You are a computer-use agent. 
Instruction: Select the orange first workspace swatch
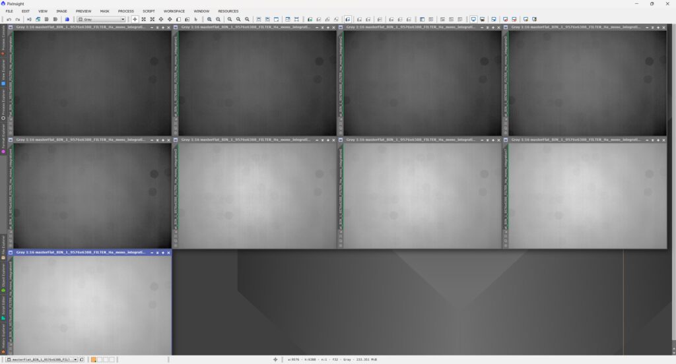(94, 359)
